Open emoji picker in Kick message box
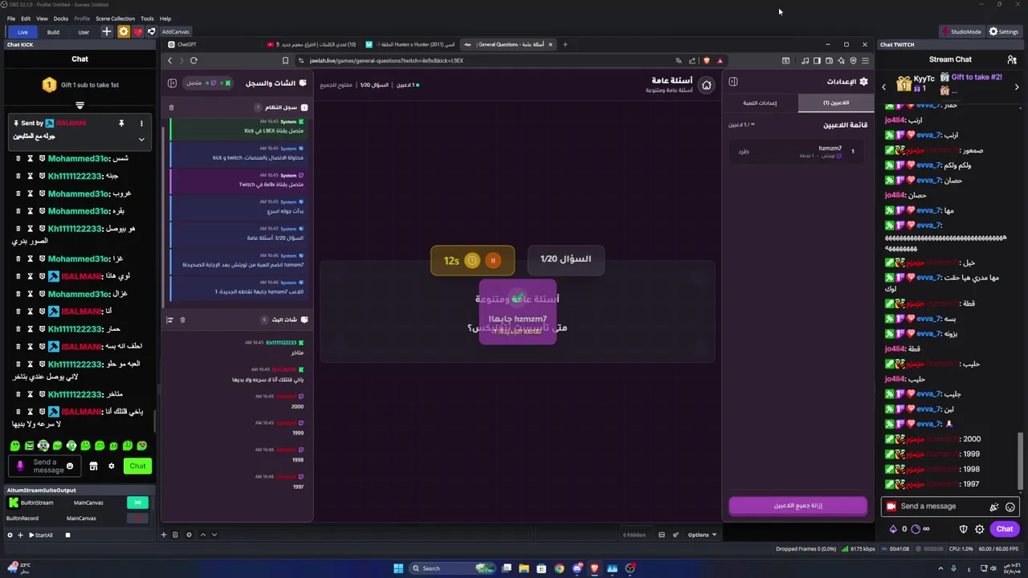The image size is (1028, 578). point(70,466)
